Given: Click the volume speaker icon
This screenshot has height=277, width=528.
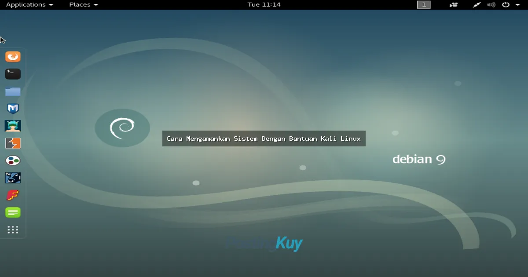Looking at the screenshot, I should (x=491, y=5).
